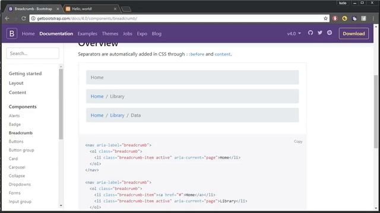Bookmark this page with the star icon
This screenshot has height=213, width=380.
(x=325, y=18)
